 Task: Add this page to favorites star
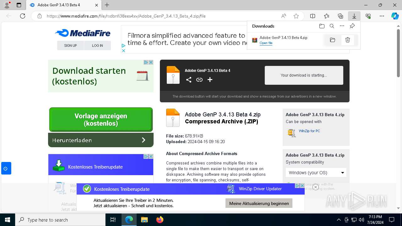296,16
